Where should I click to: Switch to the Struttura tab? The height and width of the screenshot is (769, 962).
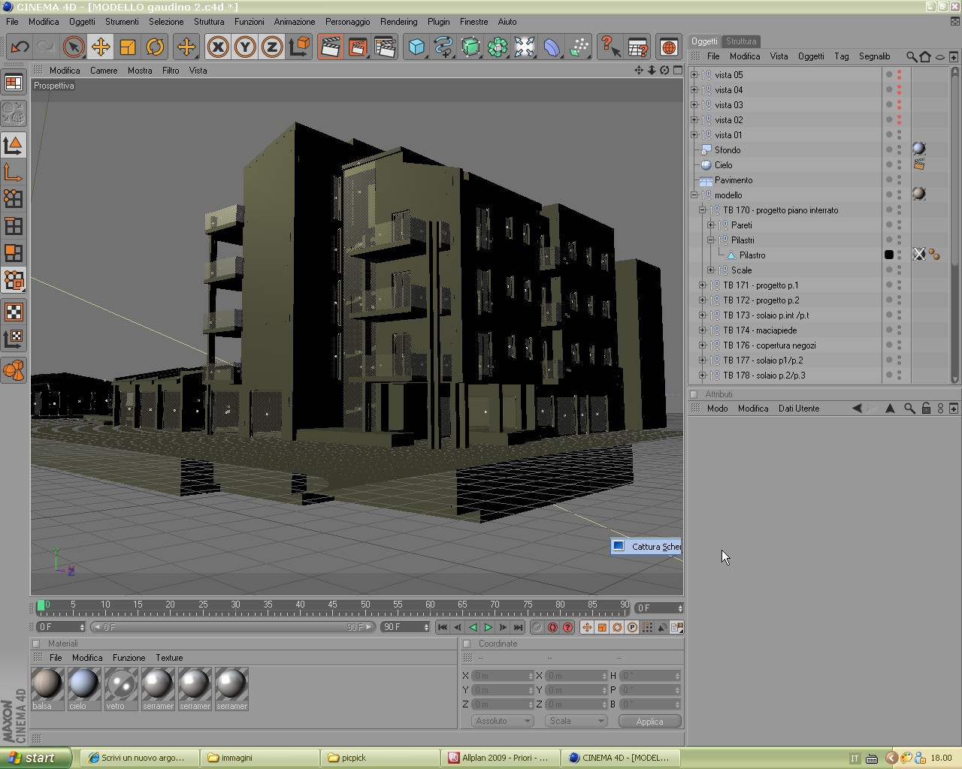tap(741, 41)
